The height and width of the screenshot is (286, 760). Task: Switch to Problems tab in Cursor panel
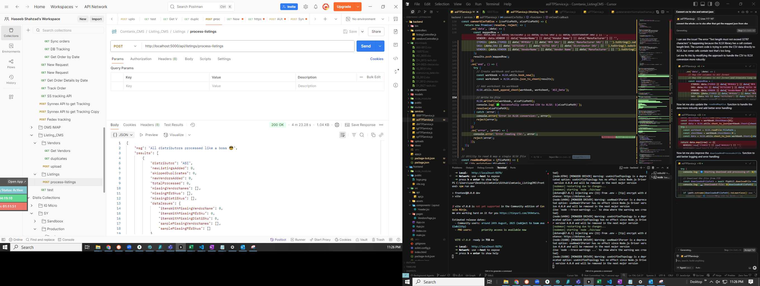pyautogui.click(x=457, y=168)
